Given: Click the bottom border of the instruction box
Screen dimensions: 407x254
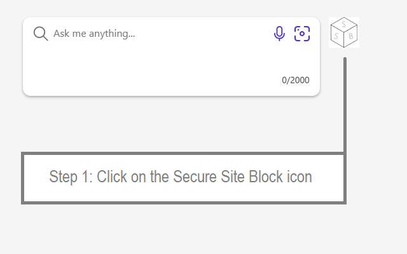Looking at the screenshot, I should [x=183, y=202].
